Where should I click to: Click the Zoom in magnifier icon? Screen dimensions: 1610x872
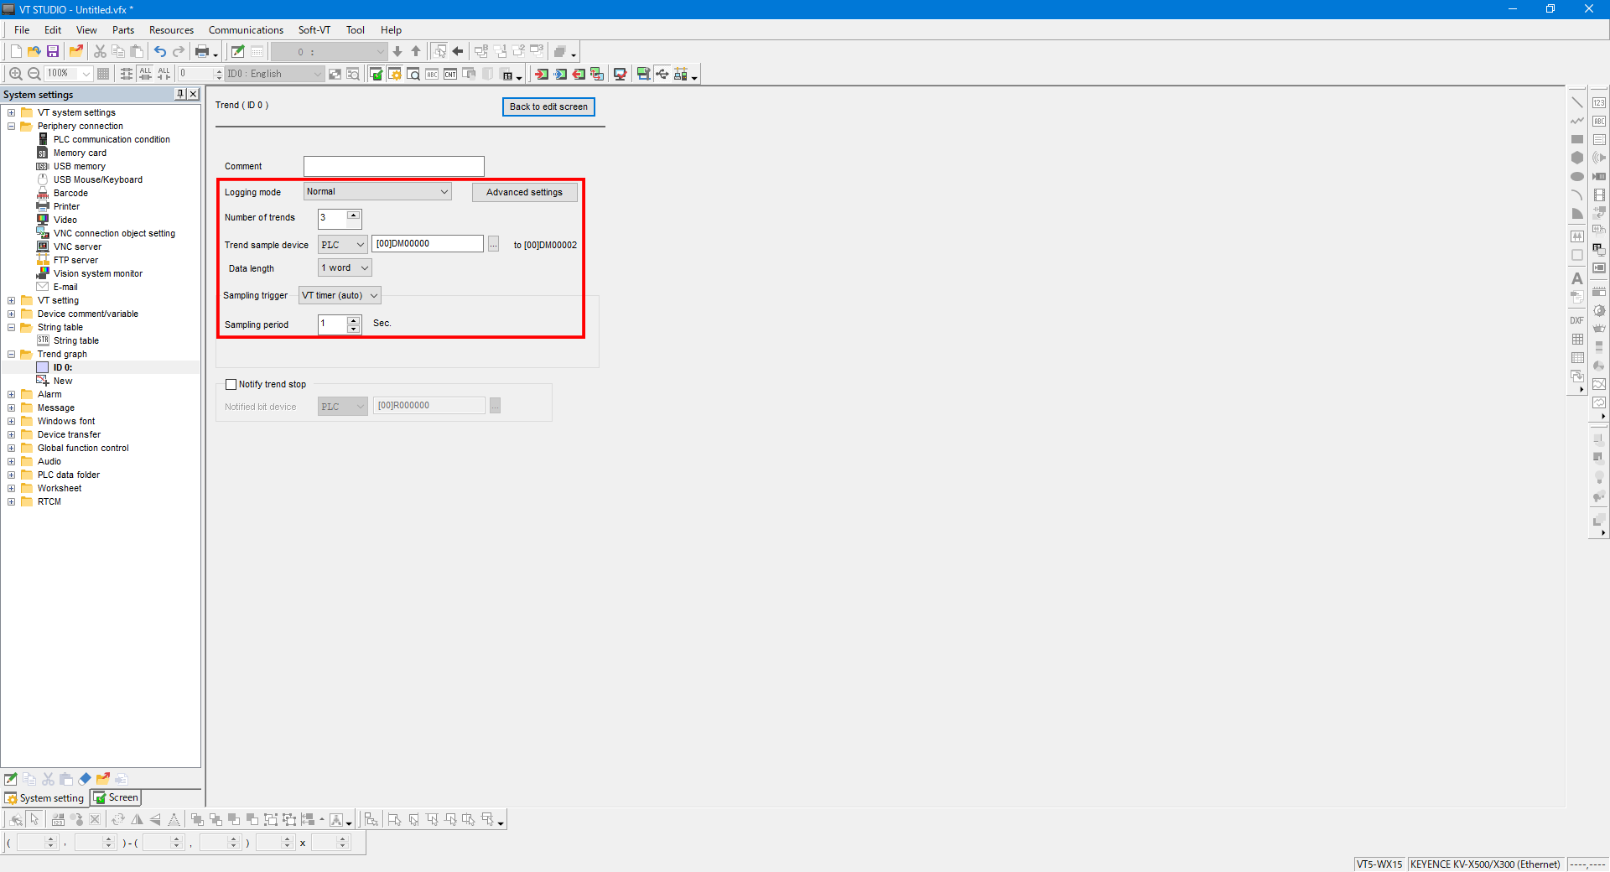pyautogui.click(x=15, y=74)
